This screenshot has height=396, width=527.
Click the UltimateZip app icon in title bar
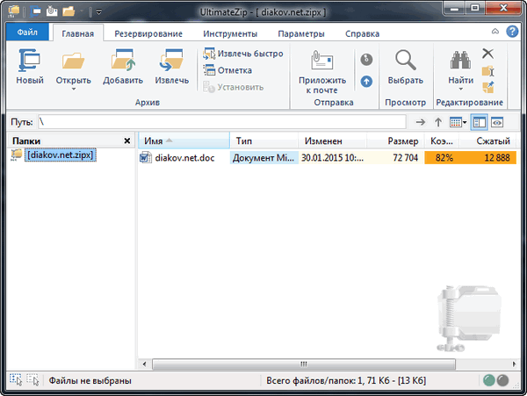pyautogui.click(x=14, y=11)
